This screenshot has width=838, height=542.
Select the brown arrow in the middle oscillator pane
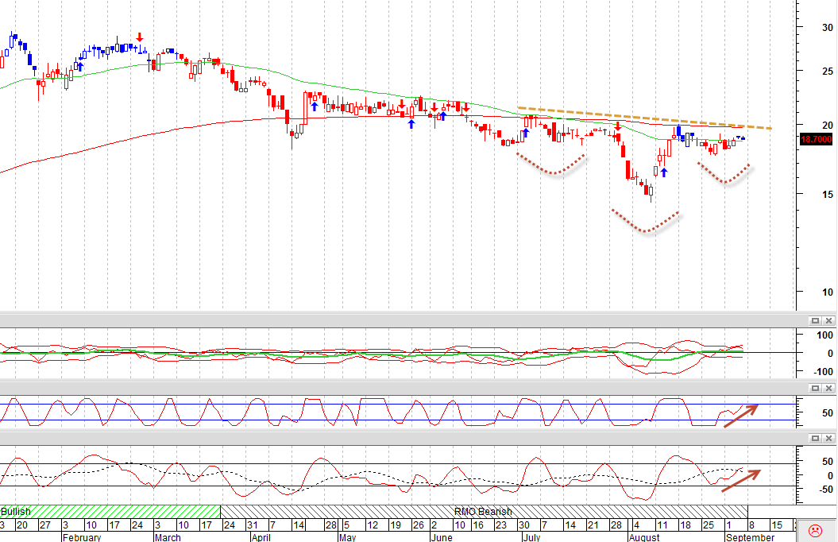[x=741, y=416]
